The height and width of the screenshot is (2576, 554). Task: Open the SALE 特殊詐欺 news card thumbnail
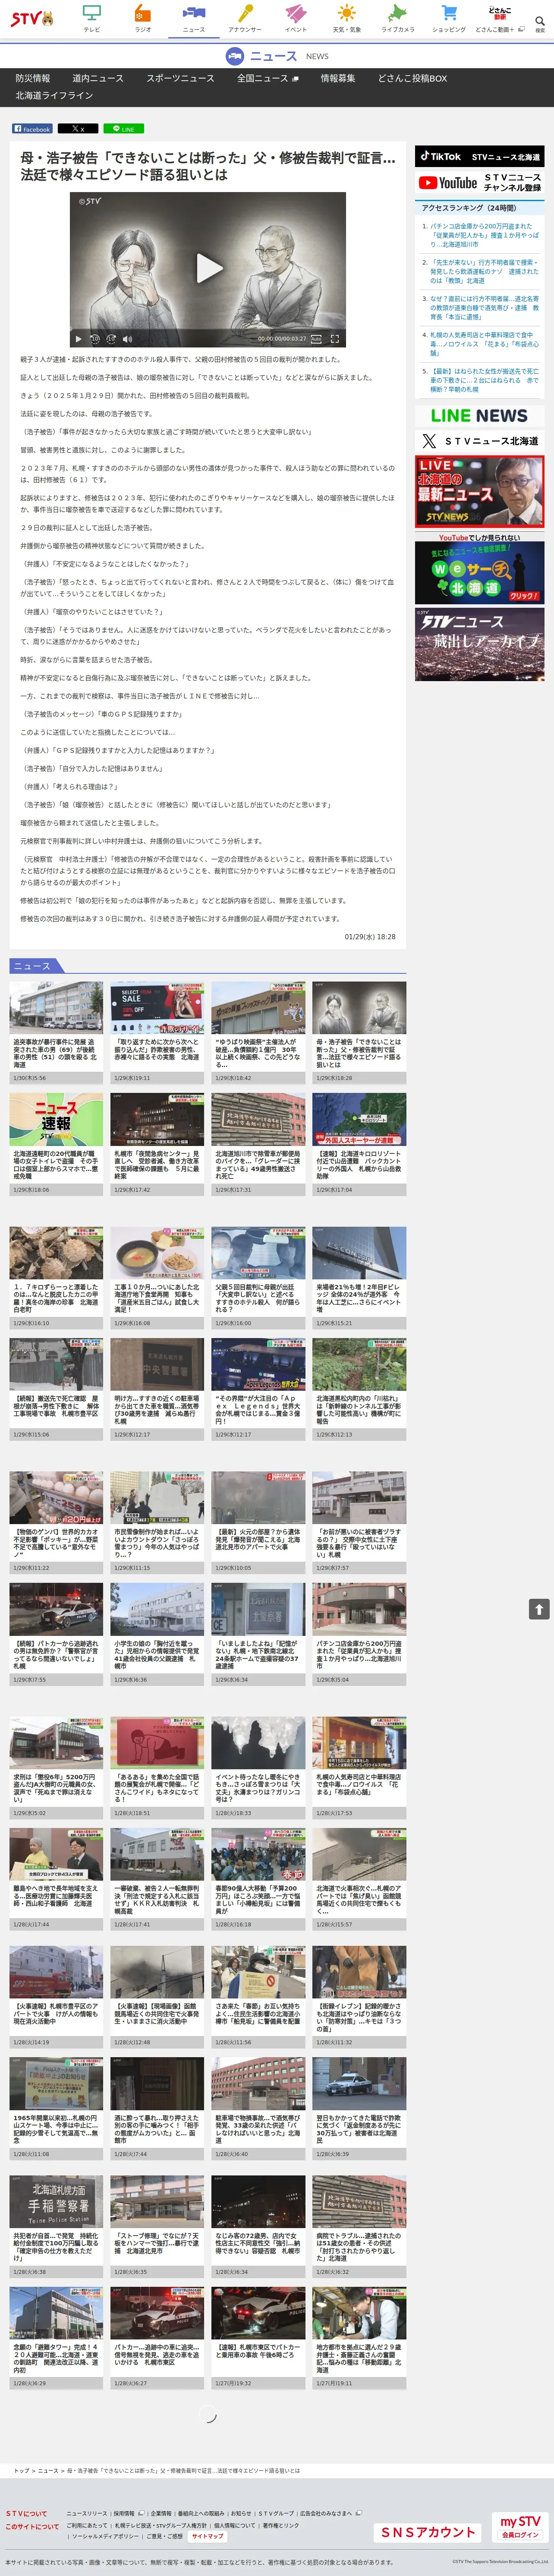tap(157, 1008)
